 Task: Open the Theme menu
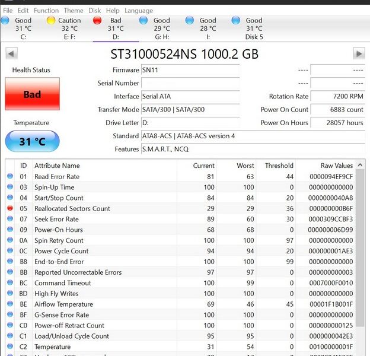coord(74,11)
